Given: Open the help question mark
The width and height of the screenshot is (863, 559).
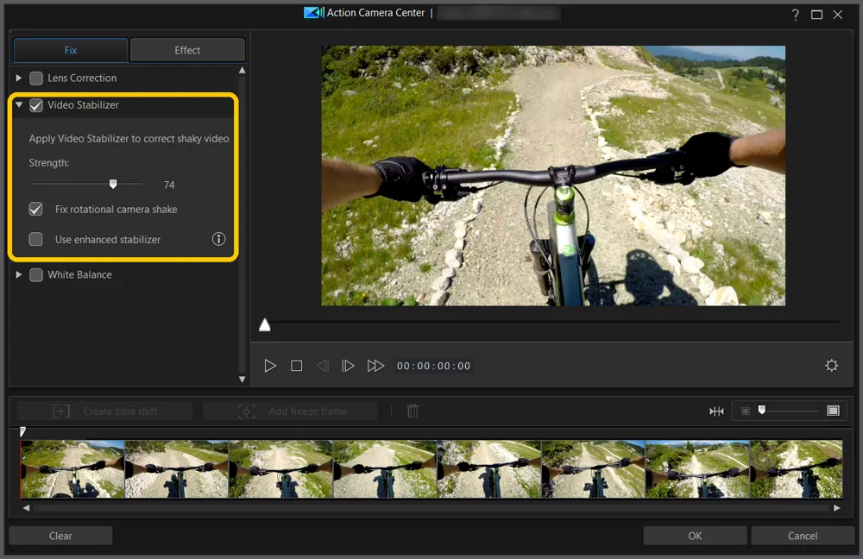Looking at the screenshot, I should click(796, 15).
